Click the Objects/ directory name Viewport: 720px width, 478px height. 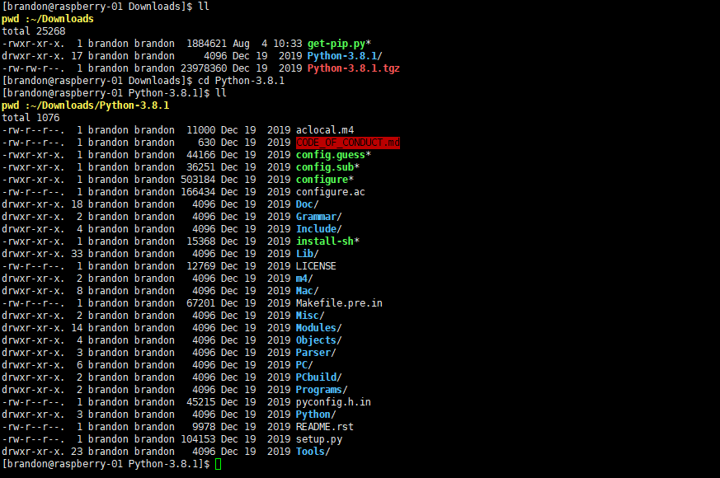tap(318, 341)
